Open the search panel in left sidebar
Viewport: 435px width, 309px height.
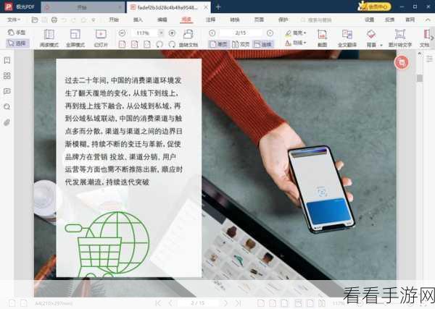[x=7, y=106]
